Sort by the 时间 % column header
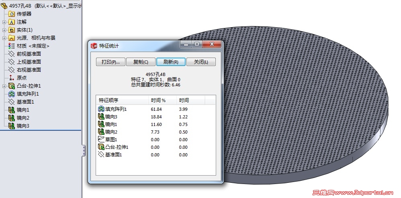Screen dimensions: 401x198 [162, 100]
